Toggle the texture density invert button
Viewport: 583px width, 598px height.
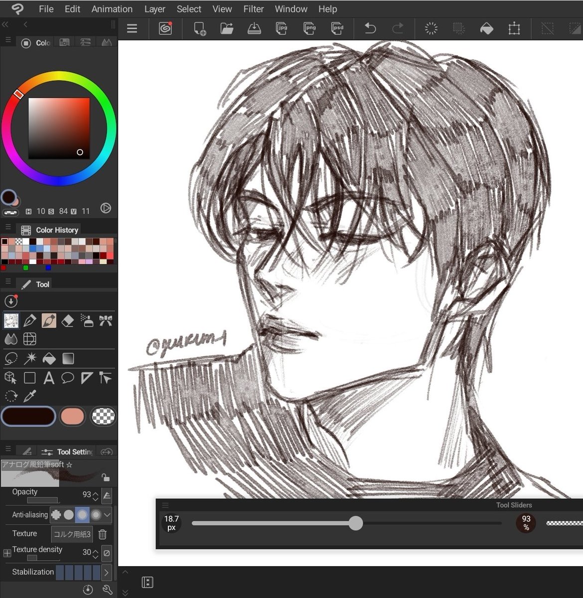[x=106, y=553]
